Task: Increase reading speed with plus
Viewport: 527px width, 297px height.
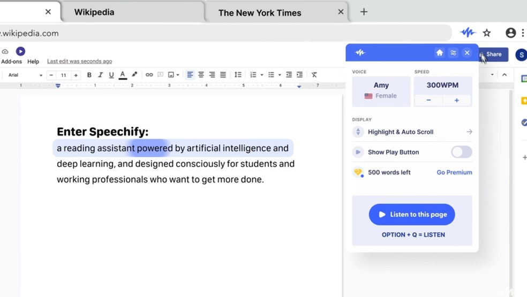Action: coord(457,101)
